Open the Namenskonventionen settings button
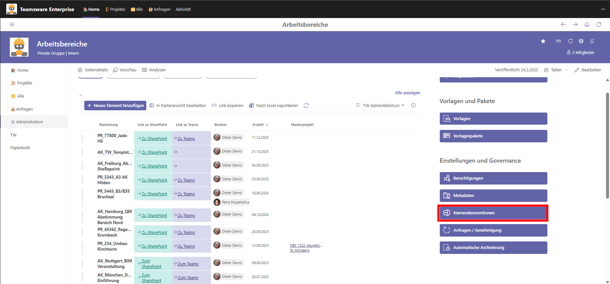The image size is (610, 284). coord(493,213)
